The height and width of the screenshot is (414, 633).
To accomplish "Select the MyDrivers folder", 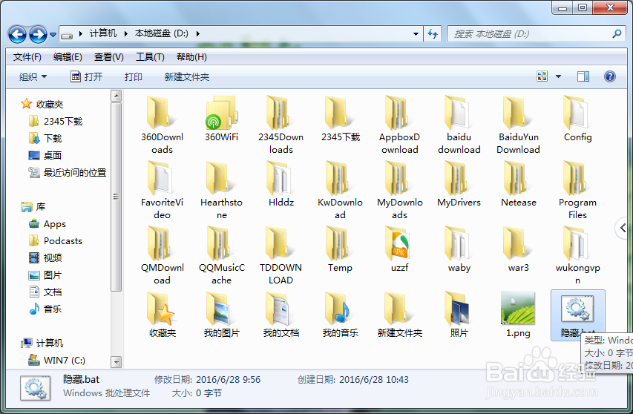I will click(x=459, y=185).
